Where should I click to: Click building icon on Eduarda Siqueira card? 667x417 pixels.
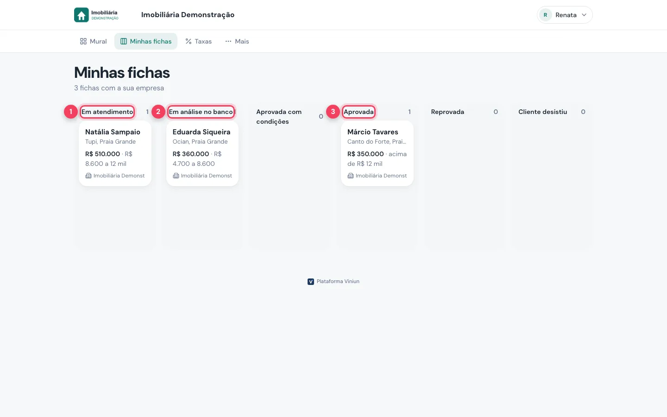point(176,176)
